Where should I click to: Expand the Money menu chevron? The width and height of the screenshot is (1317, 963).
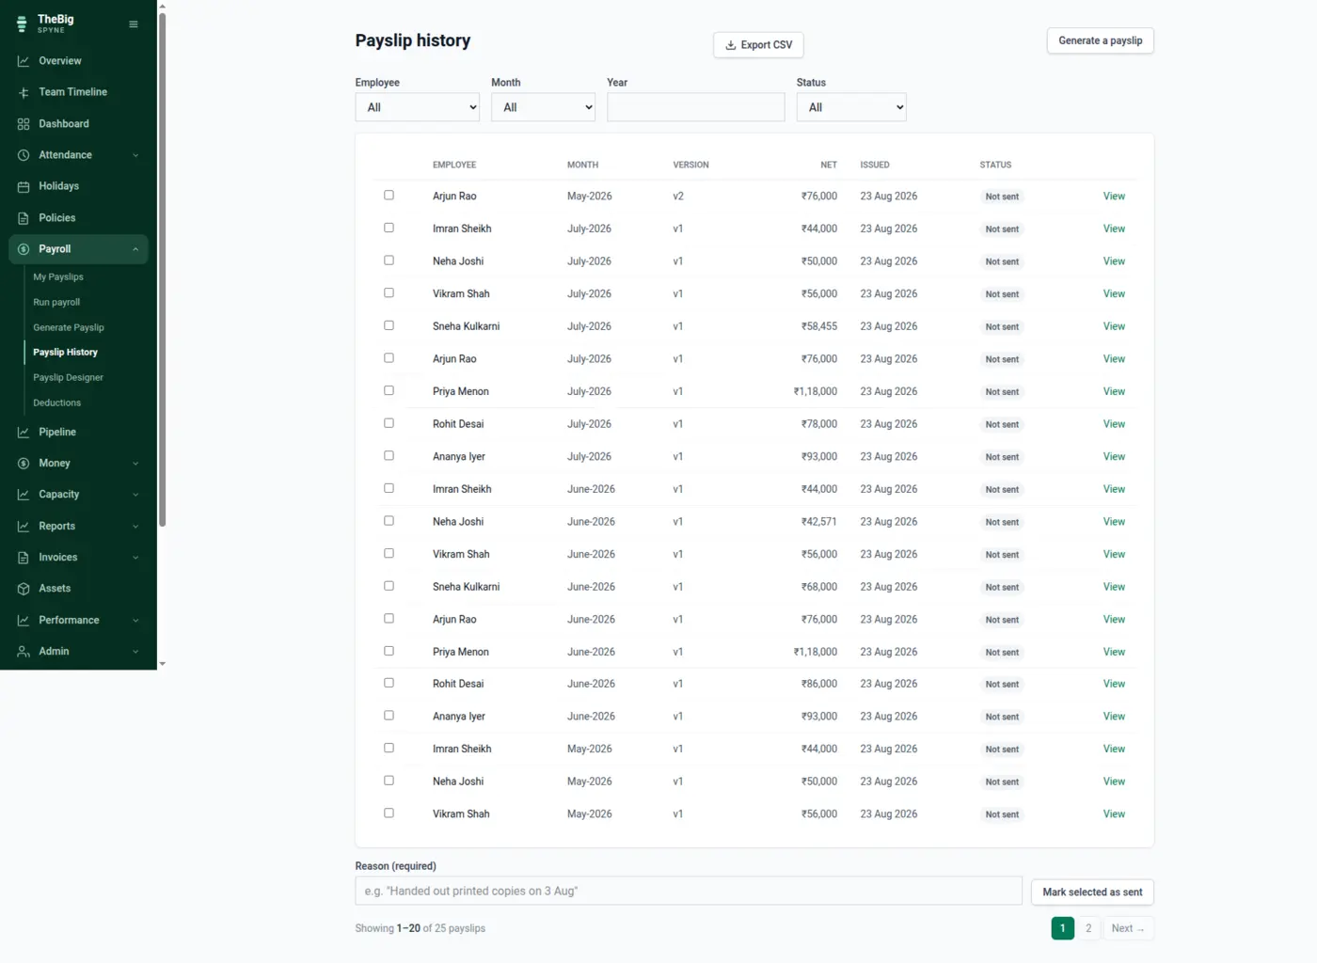(x=135, y=464)
